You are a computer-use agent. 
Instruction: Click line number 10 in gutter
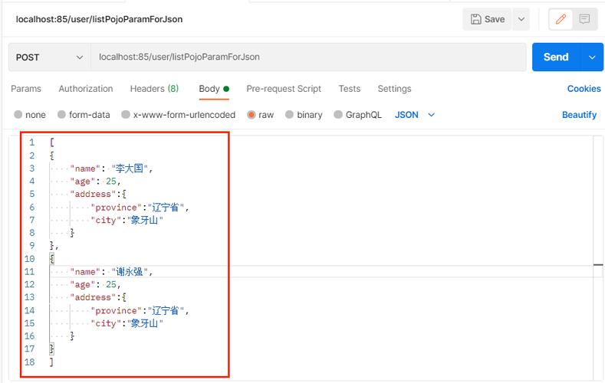click(29, 259)
